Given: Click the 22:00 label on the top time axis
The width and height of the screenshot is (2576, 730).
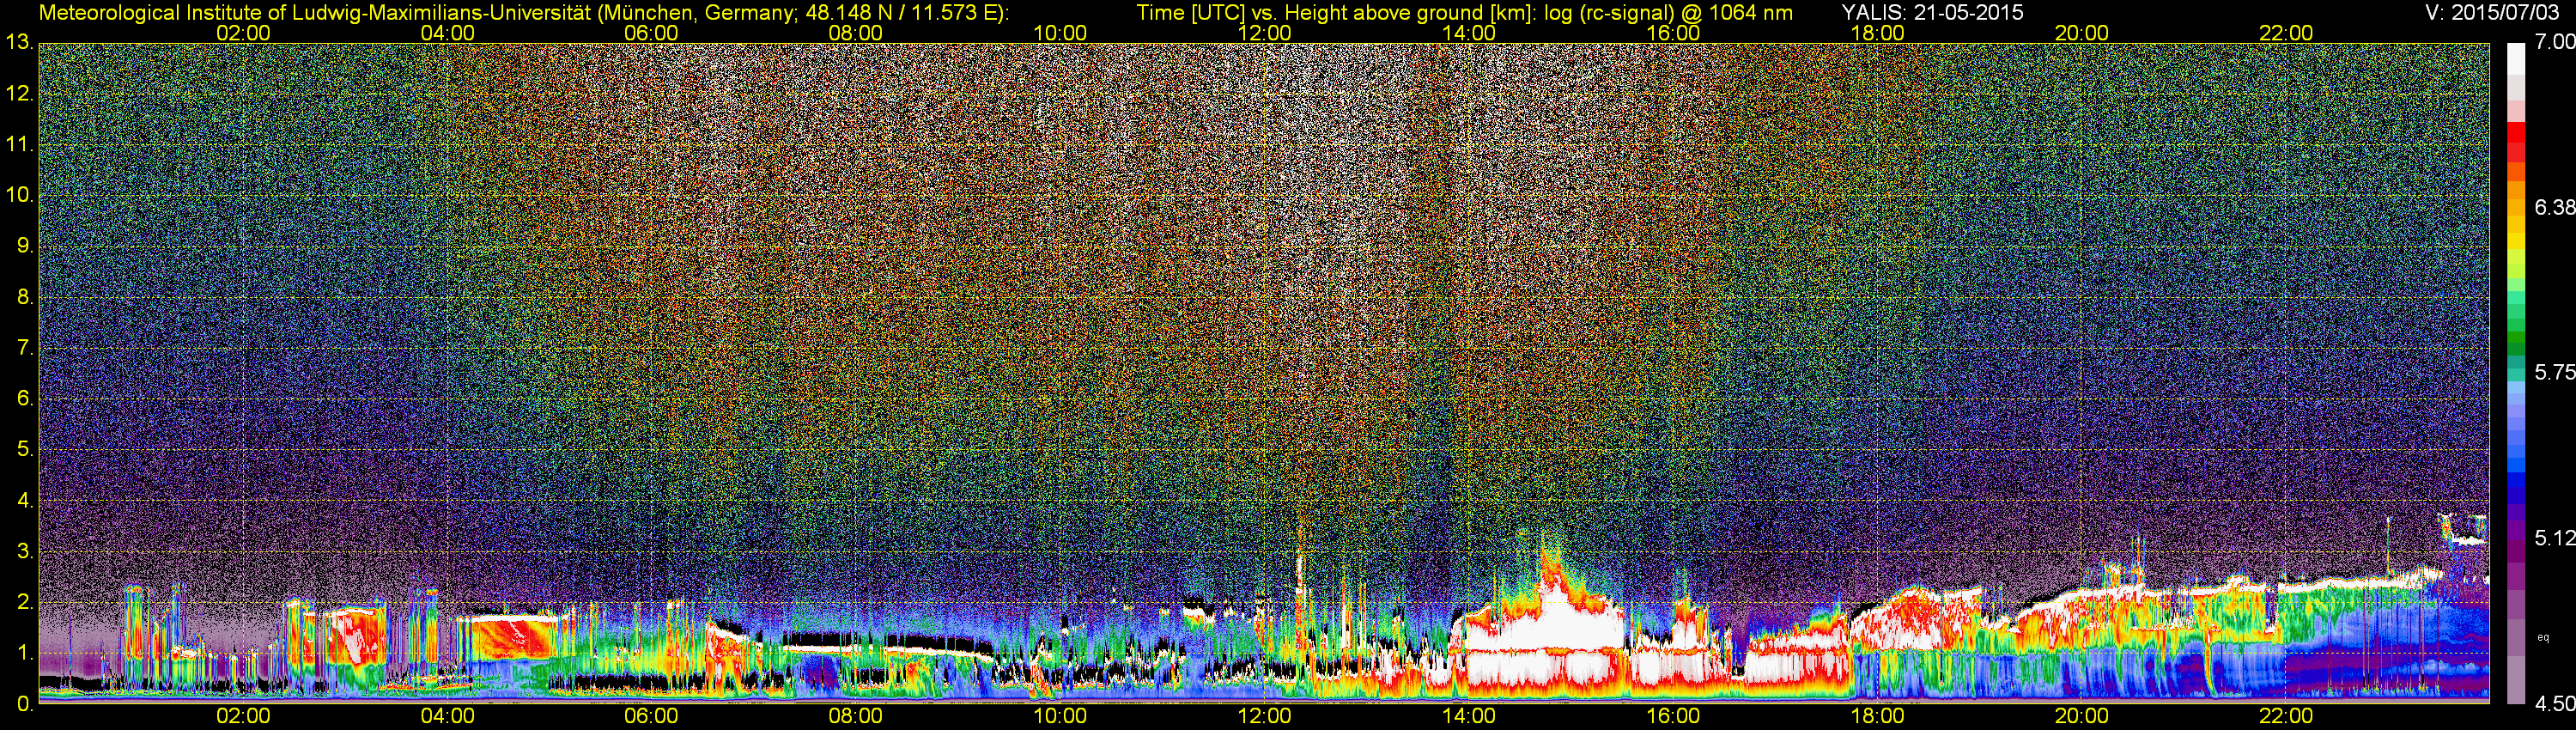Looking at the screenshot, I should pos(2286,33).
